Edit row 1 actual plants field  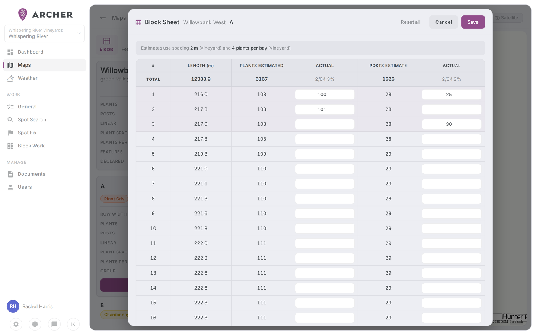(x=325, y=95)
